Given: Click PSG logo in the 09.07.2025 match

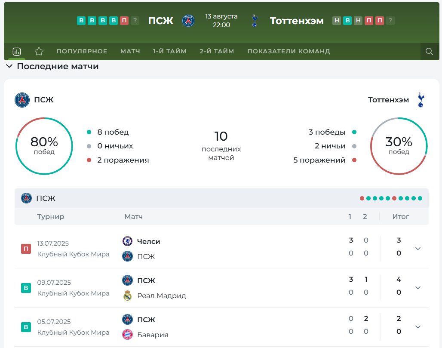Looking at the screenshot, I should point(127,280).
